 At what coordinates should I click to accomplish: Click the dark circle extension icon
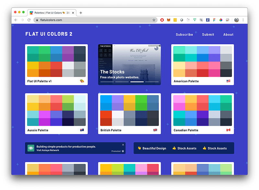(x=182, y=20)
